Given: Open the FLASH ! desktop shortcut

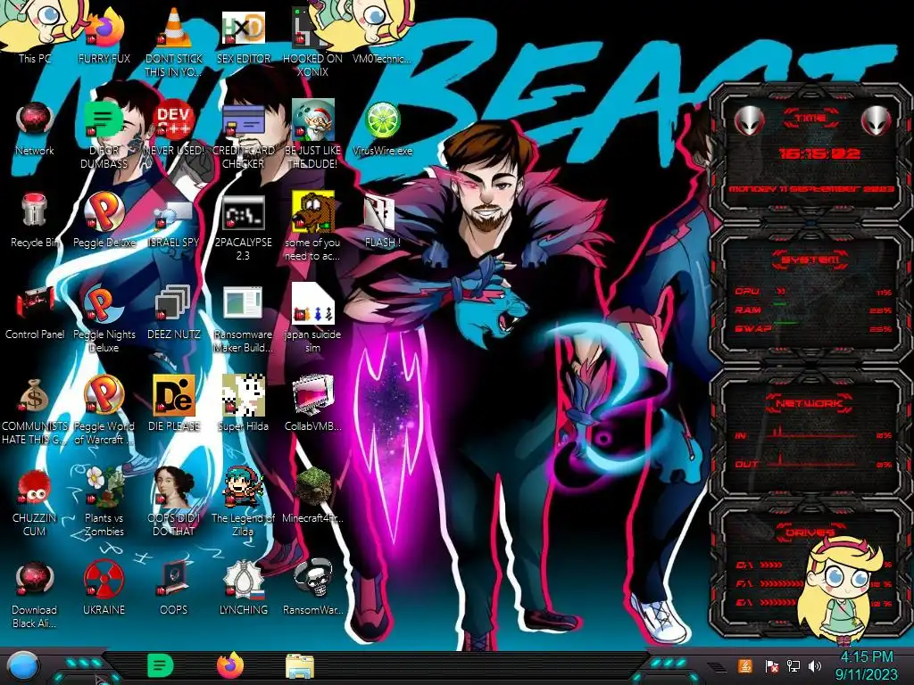Looking at the screenshot, I should pos(382,221).
